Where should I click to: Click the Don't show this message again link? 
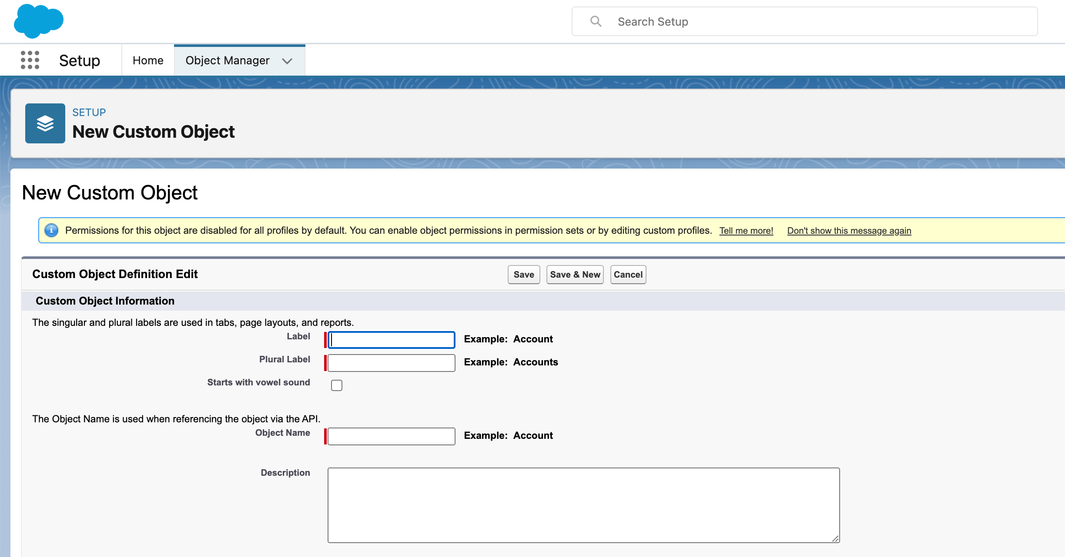849,230
